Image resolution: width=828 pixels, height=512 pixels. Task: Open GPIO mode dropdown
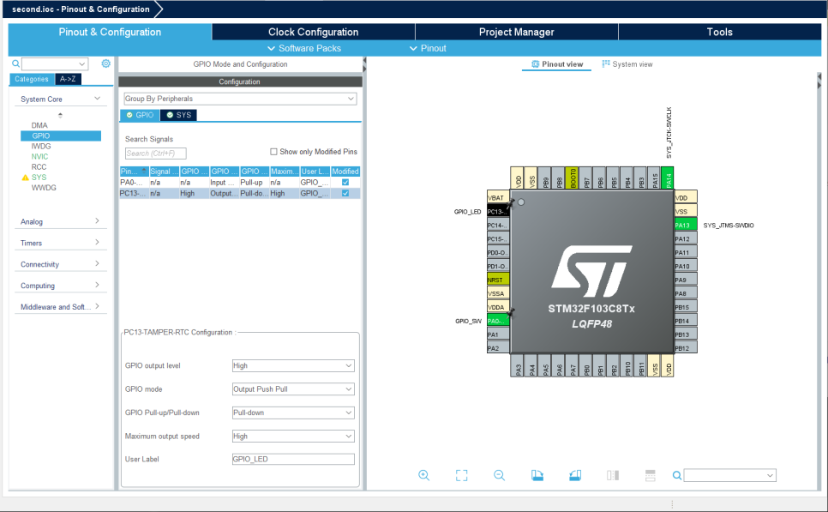293,389
